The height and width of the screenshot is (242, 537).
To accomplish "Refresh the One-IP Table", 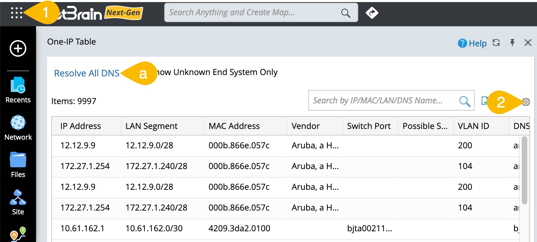I will pyautogui.click(x=496, y=43).
